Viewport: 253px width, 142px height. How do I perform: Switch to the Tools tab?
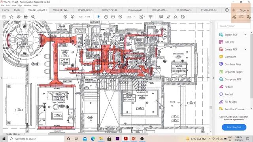[17, 10]
